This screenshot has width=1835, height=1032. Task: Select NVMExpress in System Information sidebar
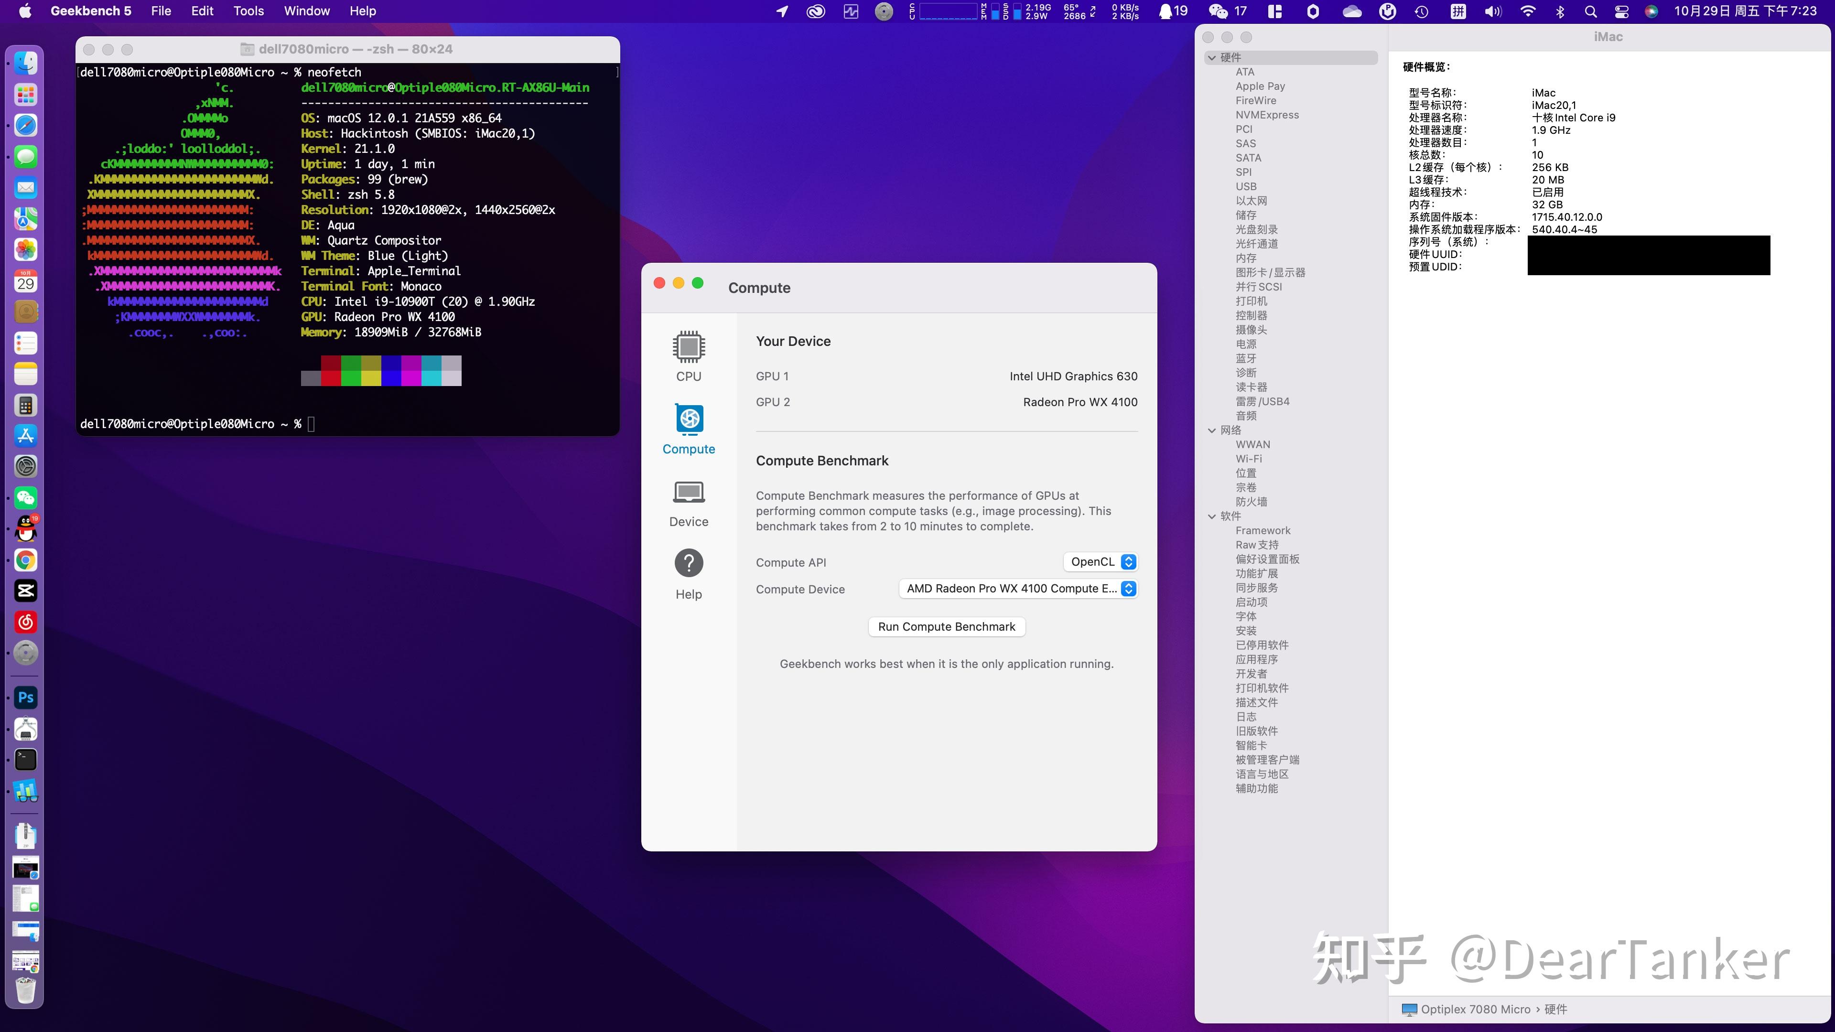point(1266,115)
